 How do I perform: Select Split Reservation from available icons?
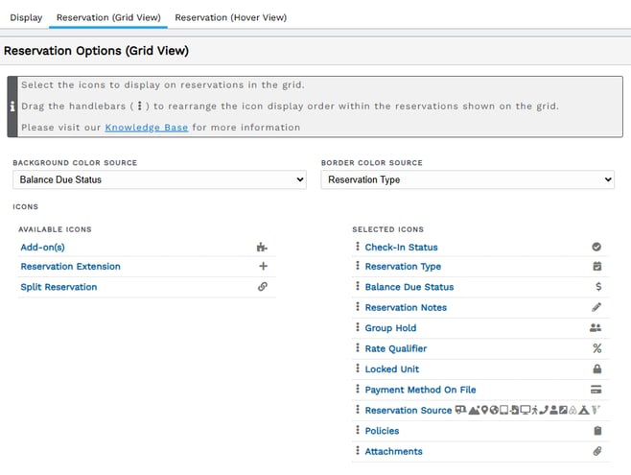point(58,287)
